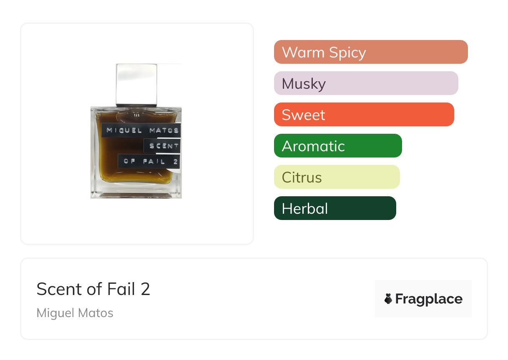Screen dimensions: 508x360
Task: Click the Warm Spicy label text
Action: click(x=324, y=52)
